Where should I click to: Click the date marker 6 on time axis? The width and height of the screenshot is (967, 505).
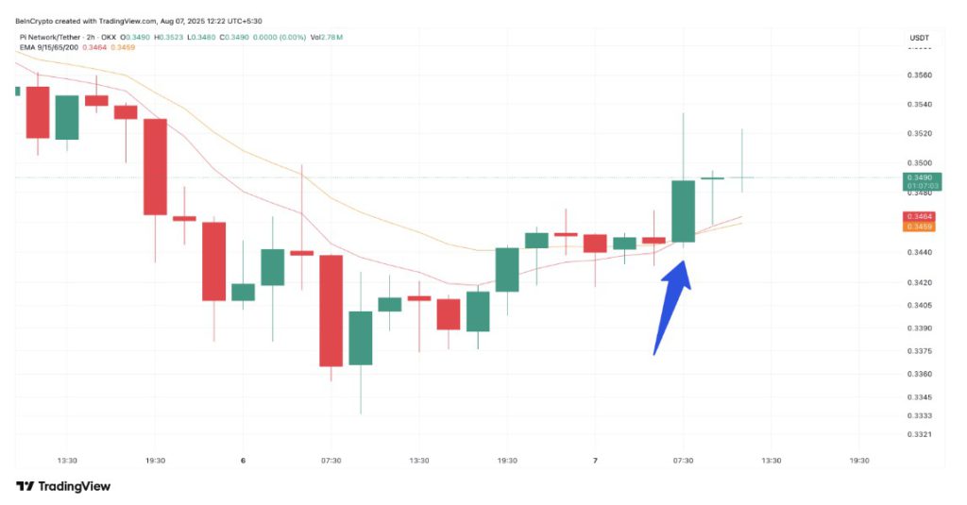click(243, 461)
